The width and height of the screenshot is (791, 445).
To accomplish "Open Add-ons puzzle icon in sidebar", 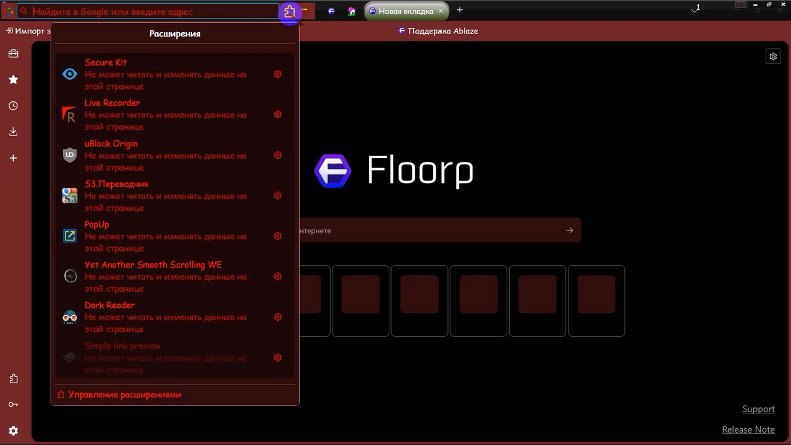I will (x=13, y=379).
